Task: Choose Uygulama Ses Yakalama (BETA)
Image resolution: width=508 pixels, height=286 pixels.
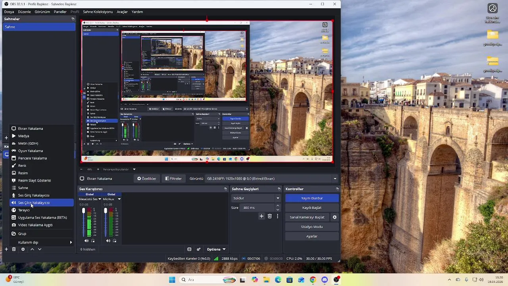Action: [x=41, y=218]
